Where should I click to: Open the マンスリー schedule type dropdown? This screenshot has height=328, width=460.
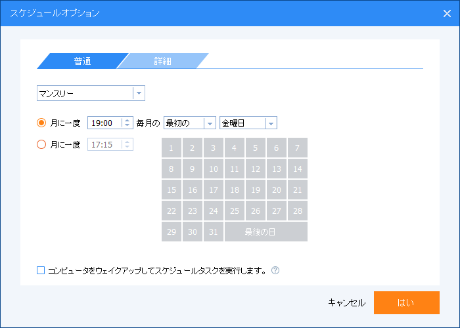pos(91,93)
